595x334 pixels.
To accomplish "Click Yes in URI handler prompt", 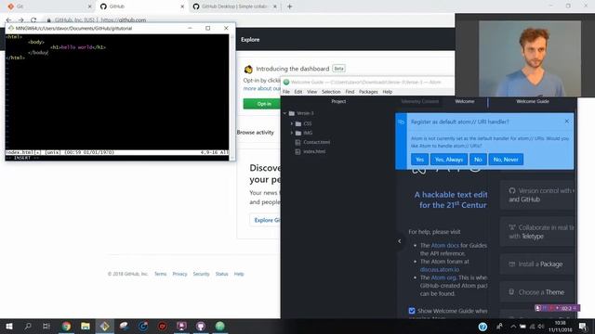I will coord(419,160).
